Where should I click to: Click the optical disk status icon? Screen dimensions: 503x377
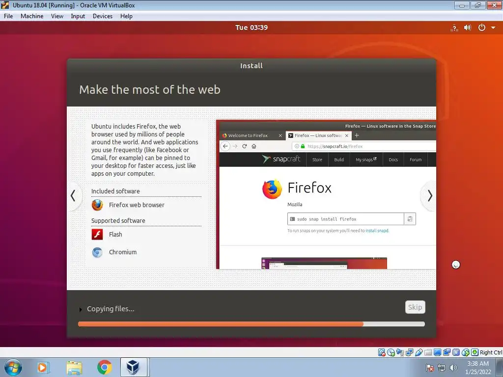click(391, 352)
